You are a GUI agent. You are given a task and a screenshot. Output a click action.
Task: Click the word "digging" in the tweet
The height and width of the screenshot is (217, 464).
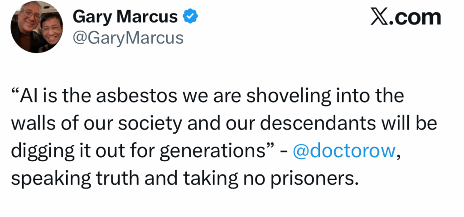tap(39, 151)
